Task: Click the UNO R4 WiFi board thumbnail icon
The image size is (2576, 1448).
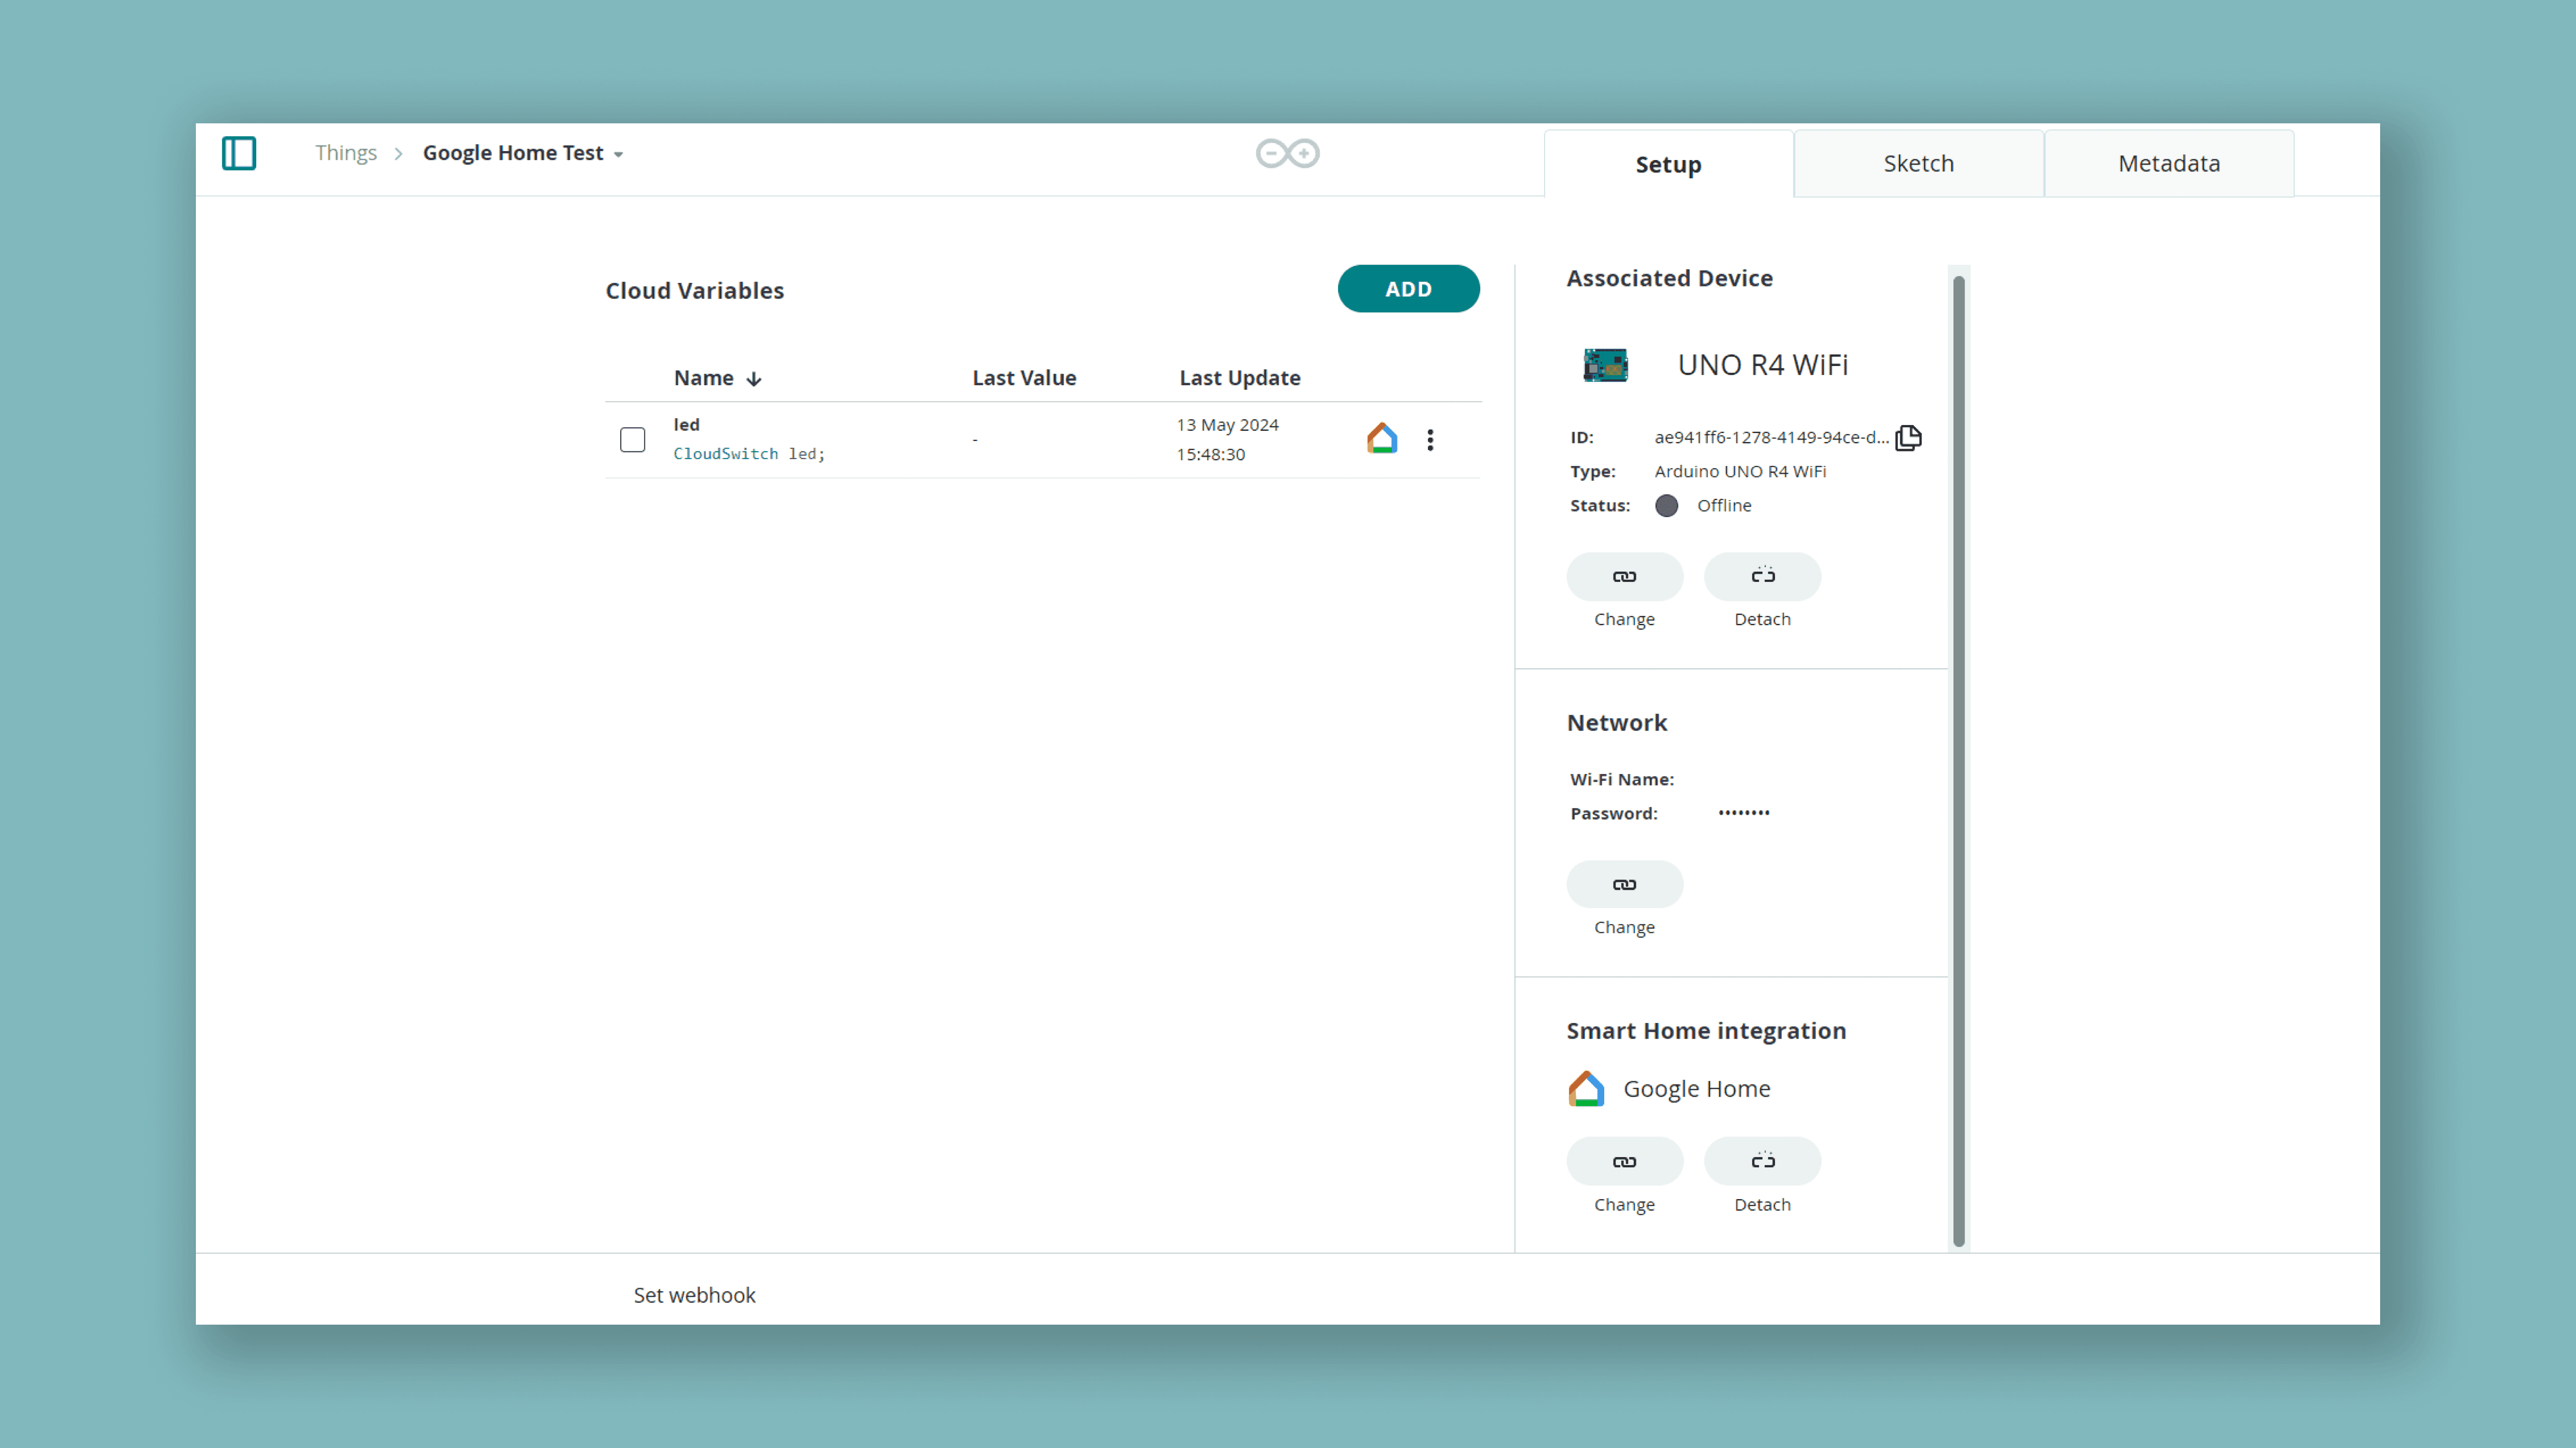Action: click(x=1604, y=364)
